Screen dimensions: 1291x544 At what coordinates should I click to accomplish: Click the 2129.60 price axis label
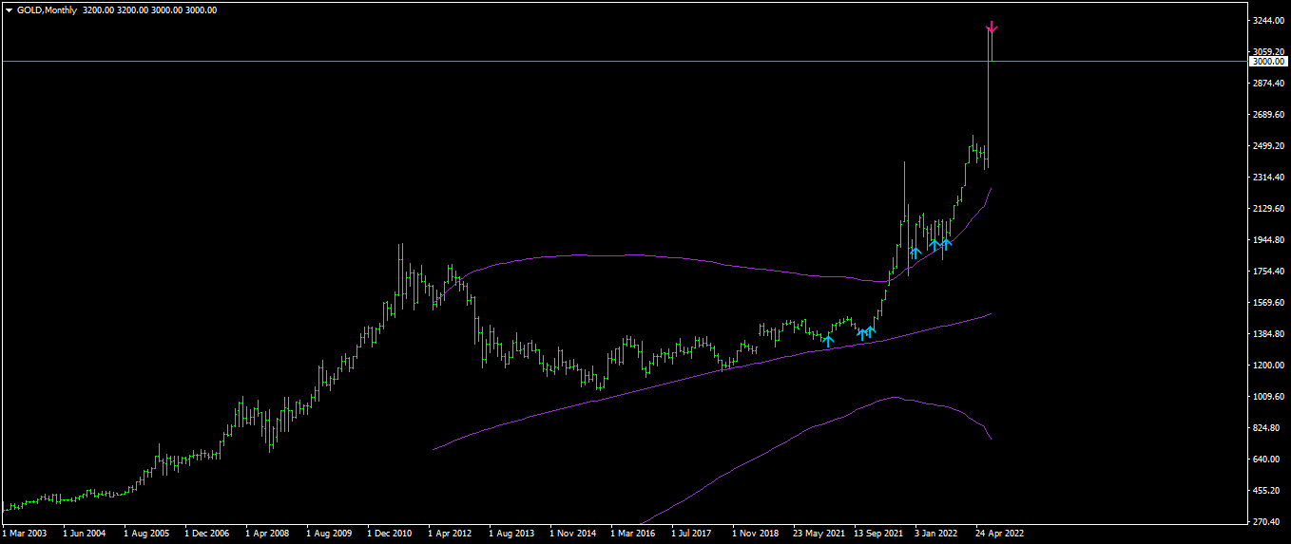point(1269,209)
